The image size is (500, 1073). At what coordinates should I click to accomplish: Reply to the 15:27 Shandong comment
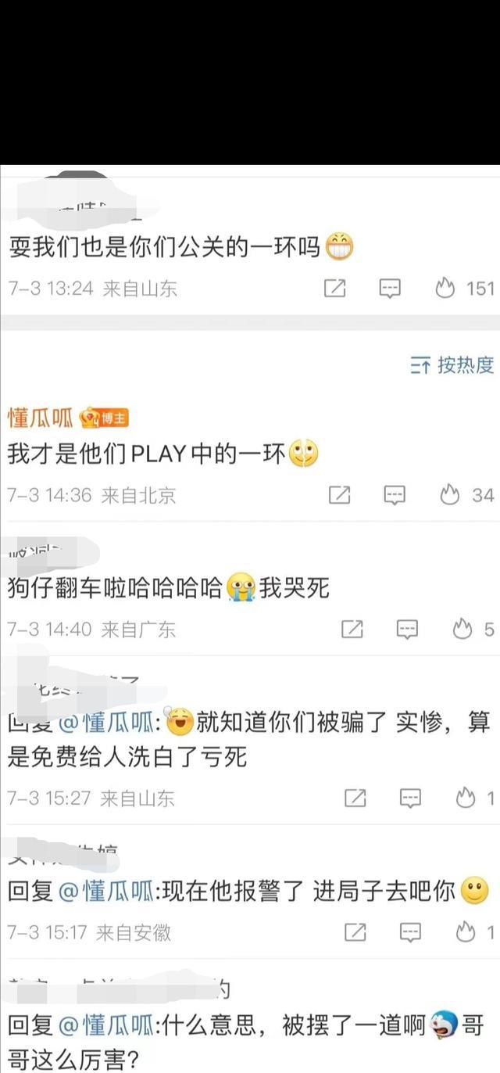pos(411,798)
